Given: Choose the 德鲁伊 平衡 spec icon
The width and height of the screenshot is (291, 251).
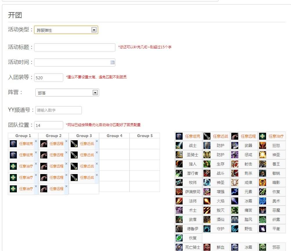Looking at the screenshot, I should pos(263,229).
